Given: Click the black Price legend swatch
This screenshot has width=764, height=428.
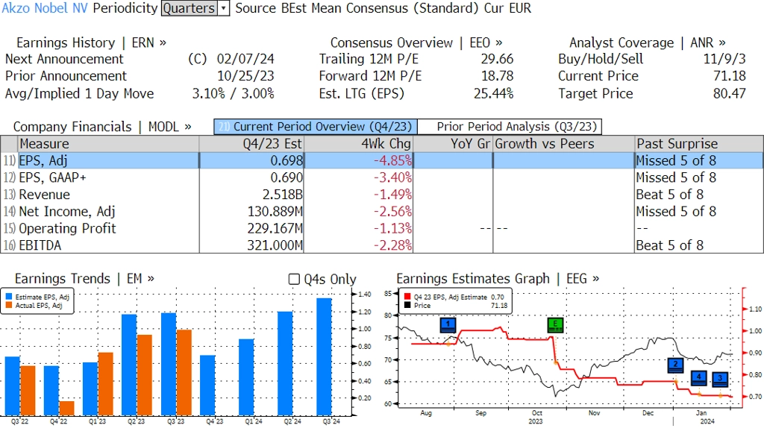Looking at the screenshot, I should (407, 305).
